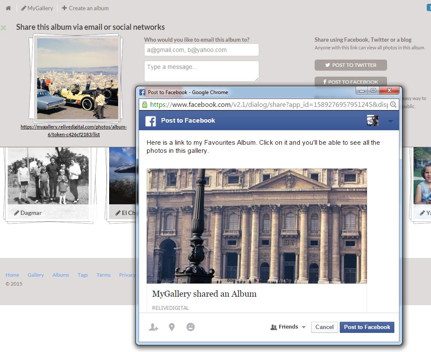
Task: Click the zoom magnifier icon in address bar
Action: 393,104
